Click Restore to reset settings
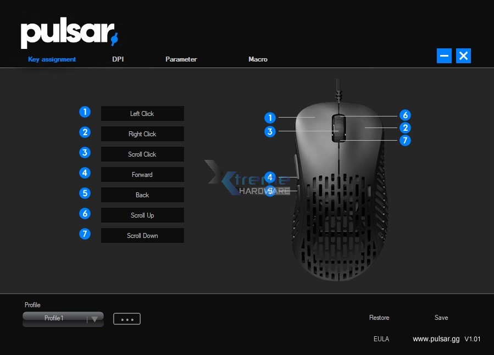The width and height of the screenshot is (494, 355). [379, 317]
